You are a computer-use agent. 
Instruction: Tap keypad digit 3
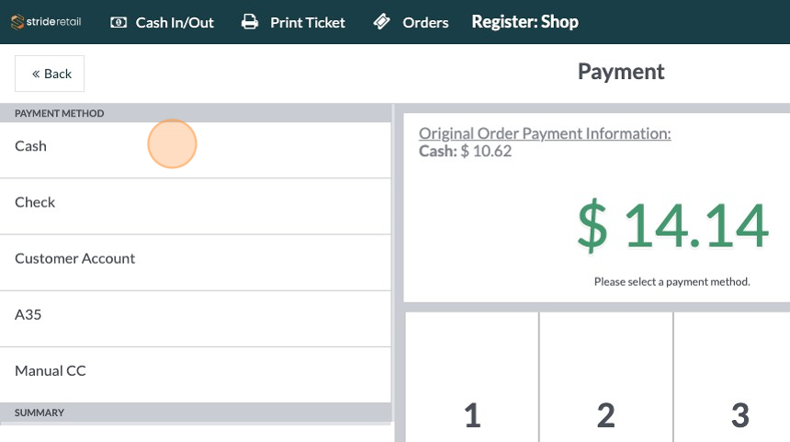coord(739,415)
